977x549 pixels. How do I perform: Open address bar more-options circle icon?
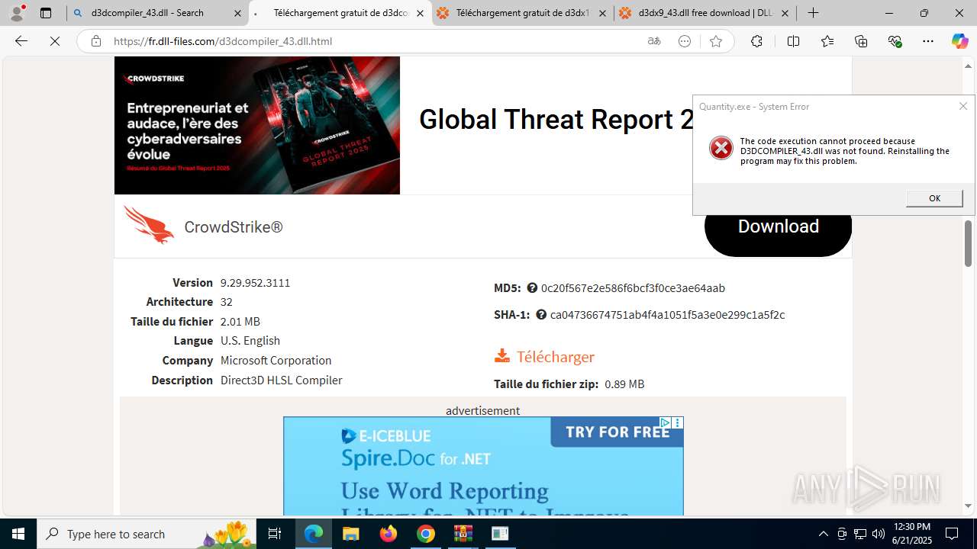685,41
